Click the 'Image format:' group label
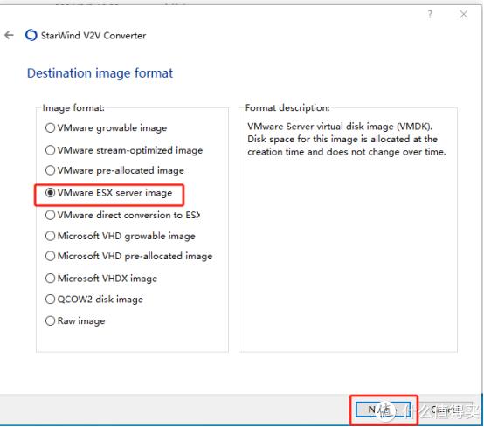 tap(73, 107)
